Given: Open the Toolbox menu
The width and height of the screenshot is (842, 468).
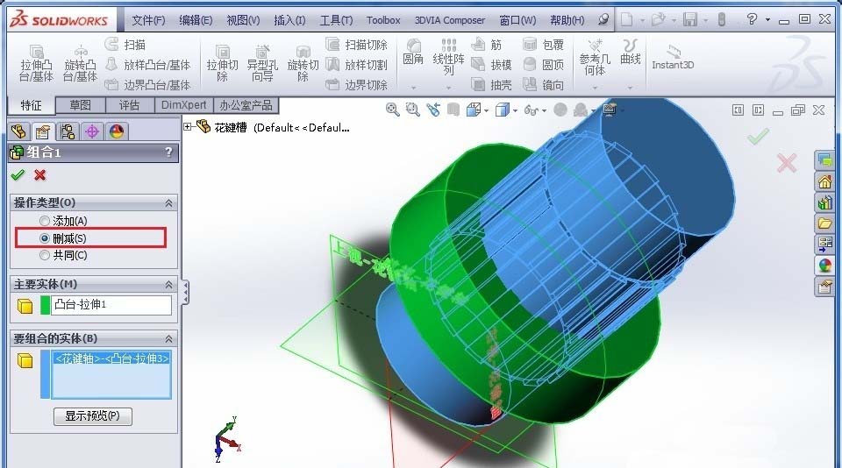Looking at the screenshot, I should point(383,20).
